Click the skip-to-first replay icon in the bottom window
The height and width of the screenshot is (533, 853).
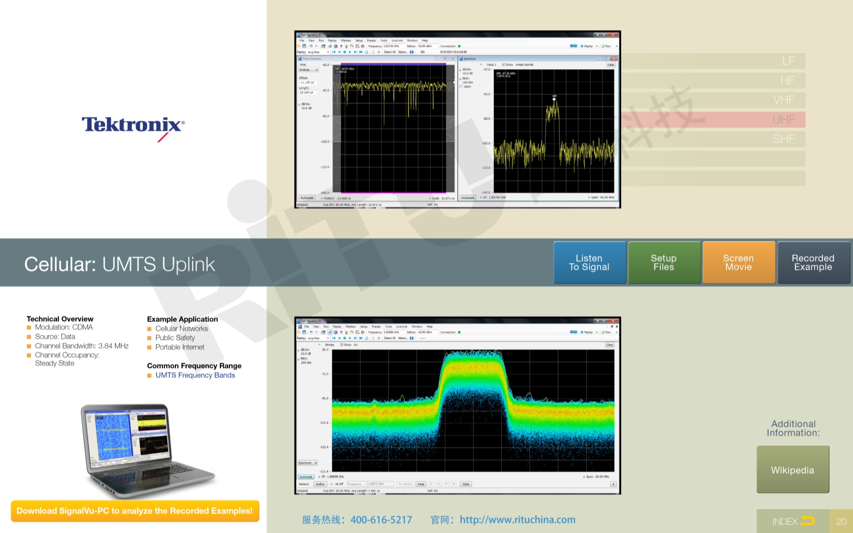pos(333,338)
